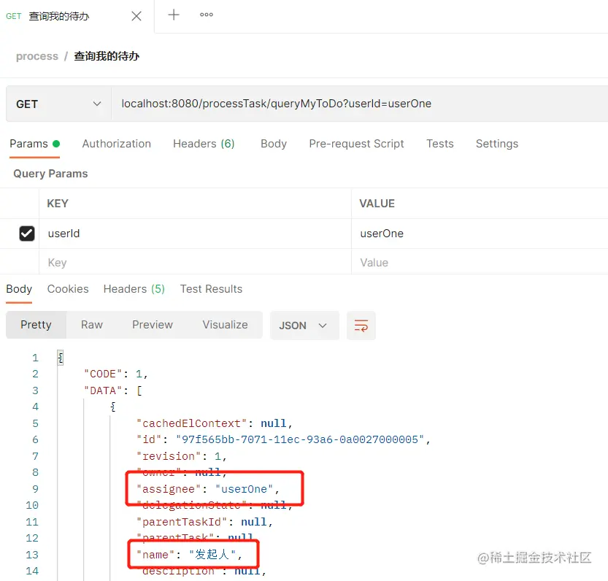
Task: Select the Visualize view button
Action: pos(225,325)
